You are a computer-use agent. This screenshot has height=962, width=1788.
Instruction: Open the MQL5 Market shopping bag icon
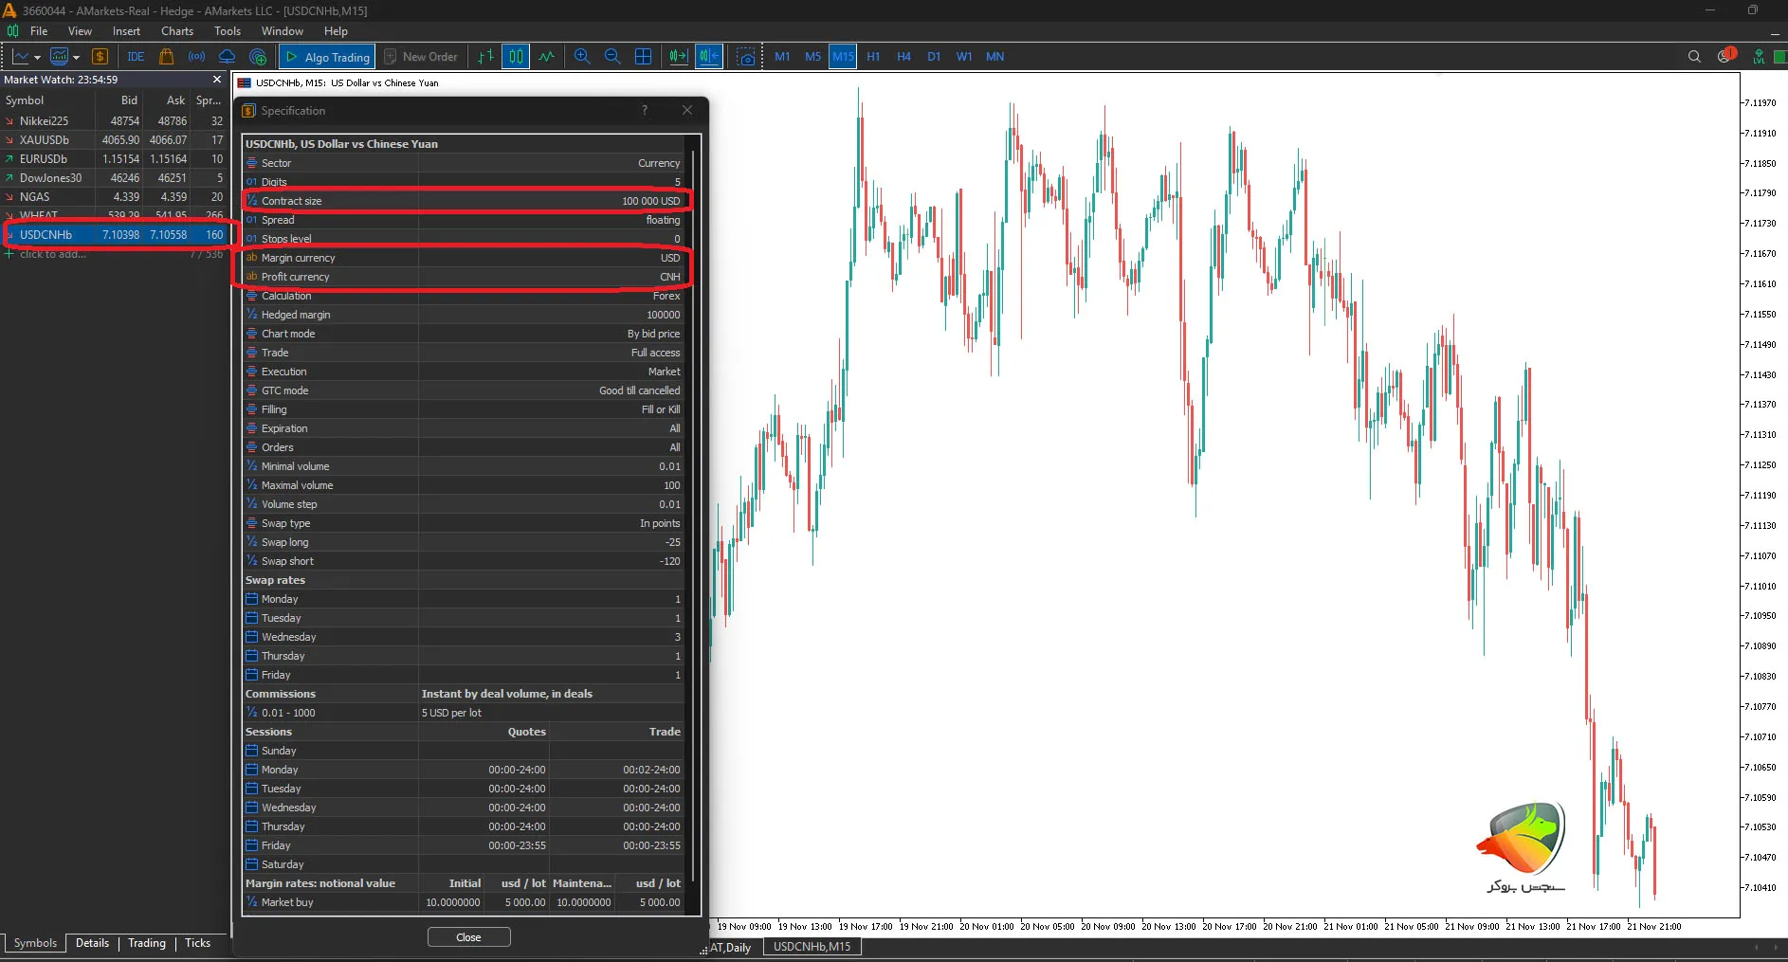pos(167,57)
